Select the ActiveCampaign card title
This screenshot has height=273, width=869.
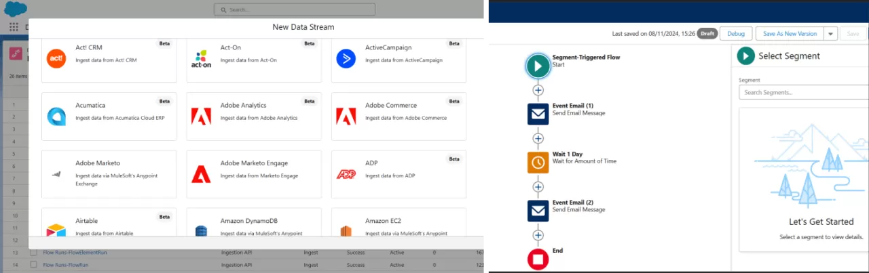pos(387,47)
